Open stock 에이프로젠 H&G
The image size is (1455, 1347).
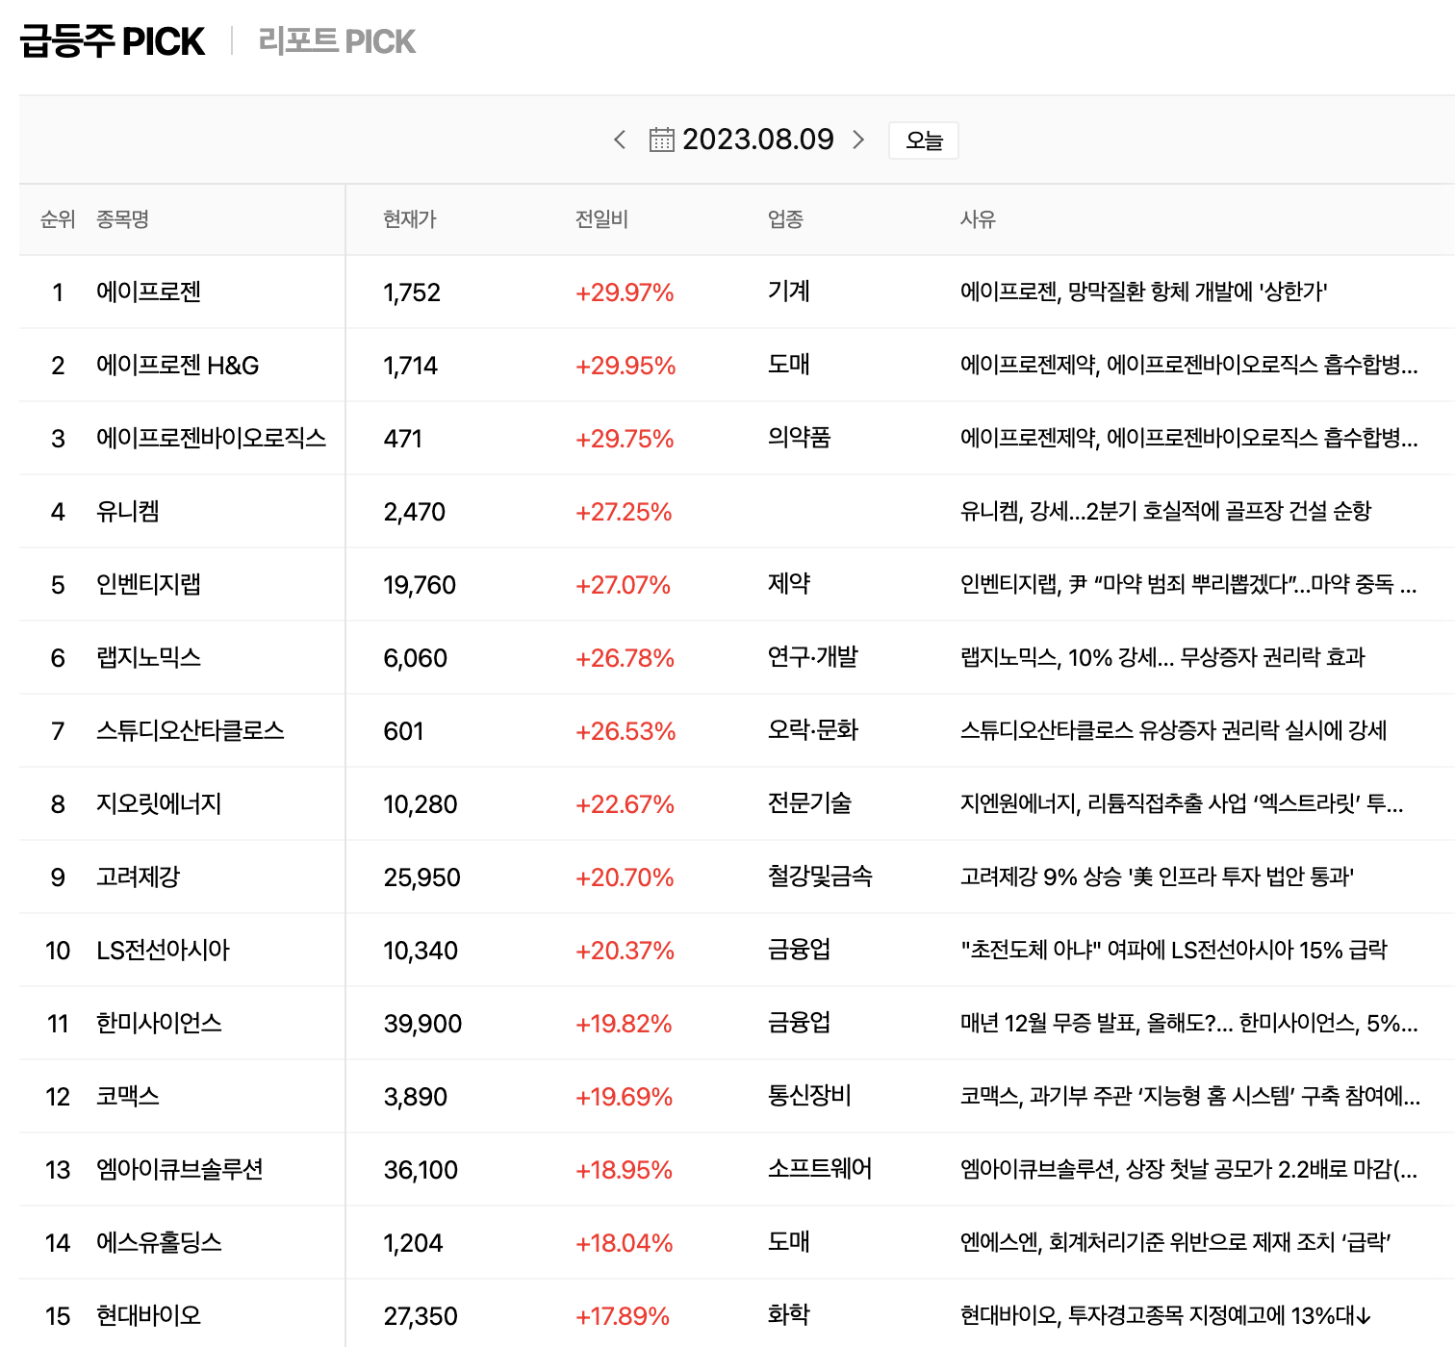(178, 366)
